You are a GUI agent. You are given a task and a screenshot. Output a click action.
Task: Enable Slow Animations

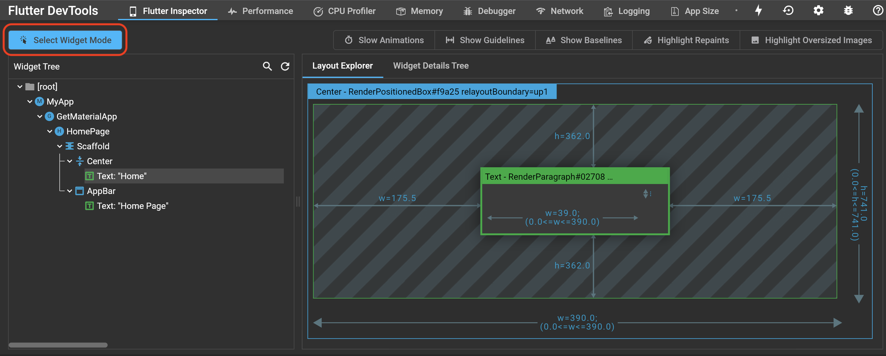coord(384,40)
